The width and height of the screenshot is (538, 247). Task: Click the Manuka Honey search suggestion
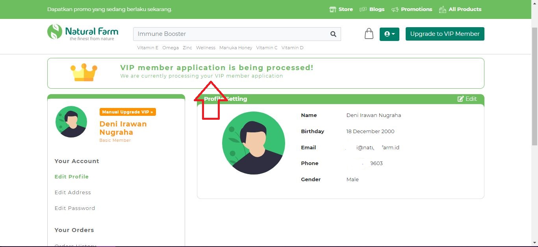coord(236,48)
